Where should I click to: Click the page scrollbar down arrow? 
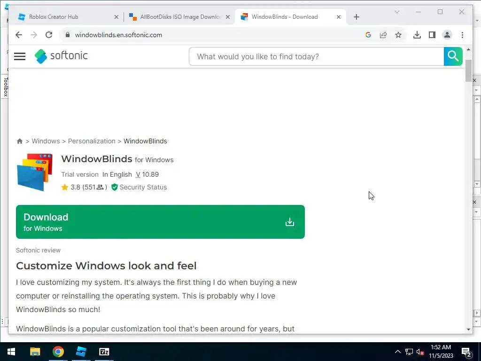[468, 330]
